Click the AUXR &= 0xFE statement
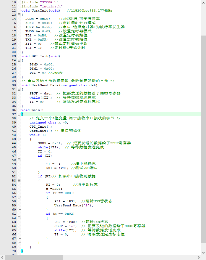This screenshot has width=206, height=260. point(38,27)
